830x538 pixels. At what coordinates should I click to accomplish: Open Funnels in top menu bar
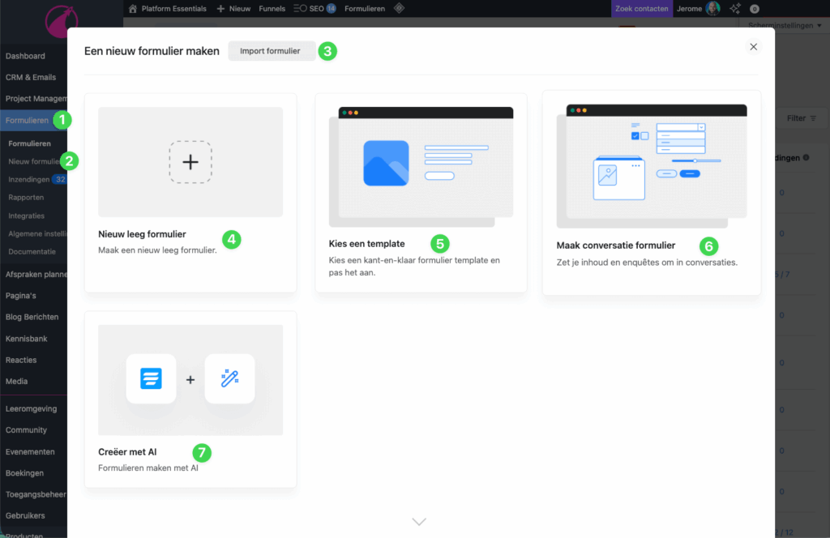[x=272, y=9]
